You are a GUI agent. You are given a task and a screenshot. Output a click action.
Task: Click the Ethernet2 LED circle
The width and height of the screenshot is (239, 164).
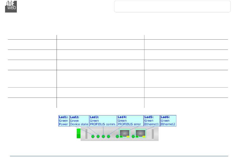133,136
